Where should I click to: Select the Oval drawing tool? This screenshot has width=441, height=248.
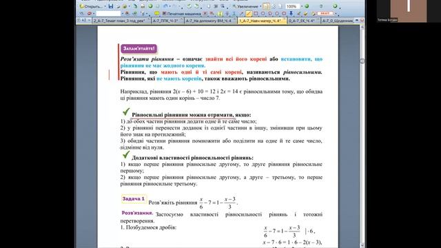pos(263,14)
